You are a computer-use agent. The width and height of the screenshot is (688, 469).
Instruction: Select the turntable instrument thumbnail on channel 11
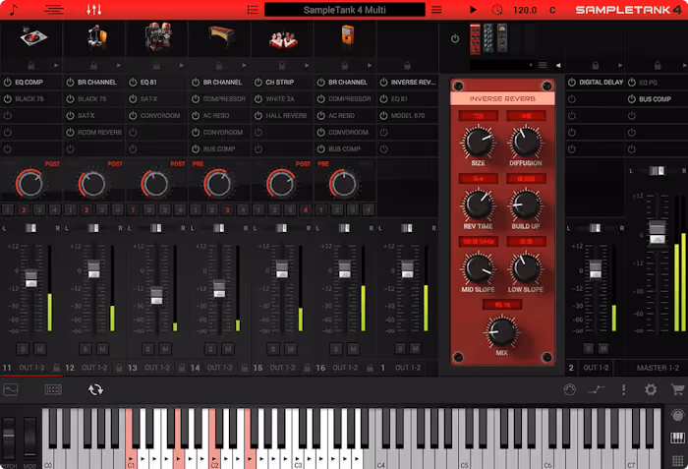(x=33, y=37)
